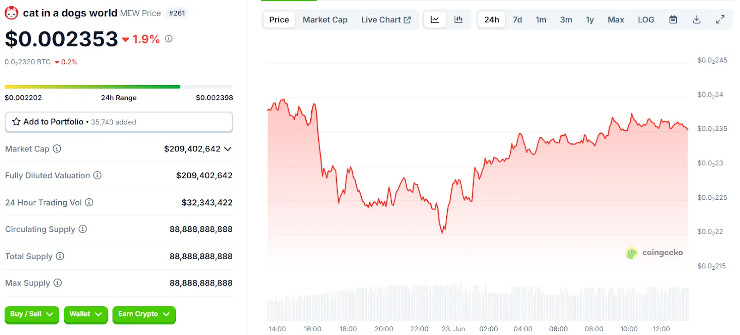Open the Buy / Sell dropdown
This screenshot has height=335, width=740.
tap(32, 314)
